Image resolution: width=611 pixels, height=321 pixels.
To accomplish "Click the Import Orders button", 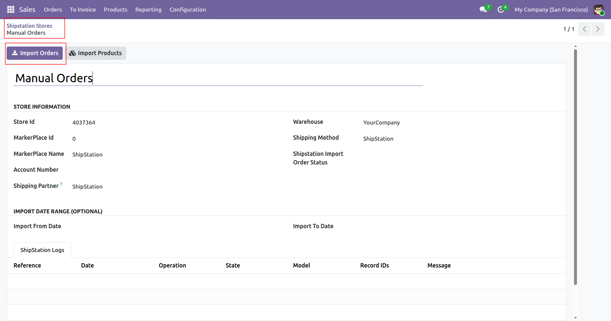I will tap(35, 53).
